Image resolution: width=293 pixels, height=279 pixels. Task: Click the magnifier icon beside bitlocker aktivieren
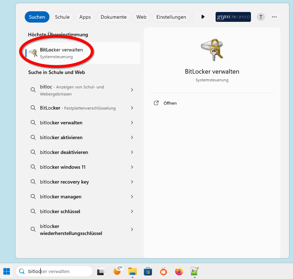(33, 137)
